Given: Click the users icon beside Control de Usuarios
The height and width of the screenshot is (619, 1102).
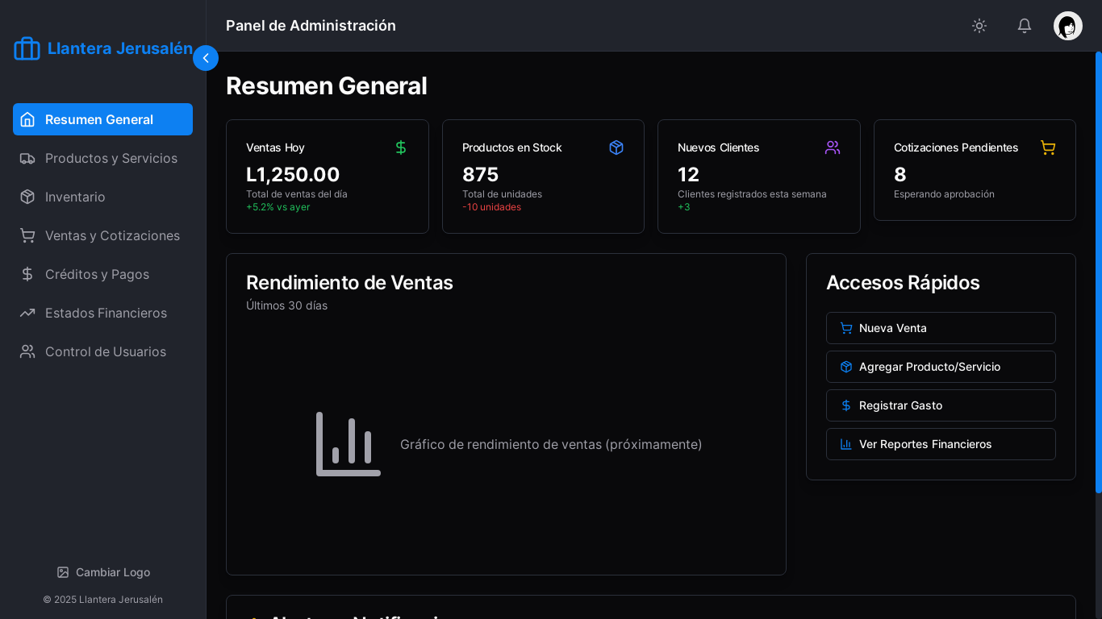Looking at the screenshot, I should 27,351.
